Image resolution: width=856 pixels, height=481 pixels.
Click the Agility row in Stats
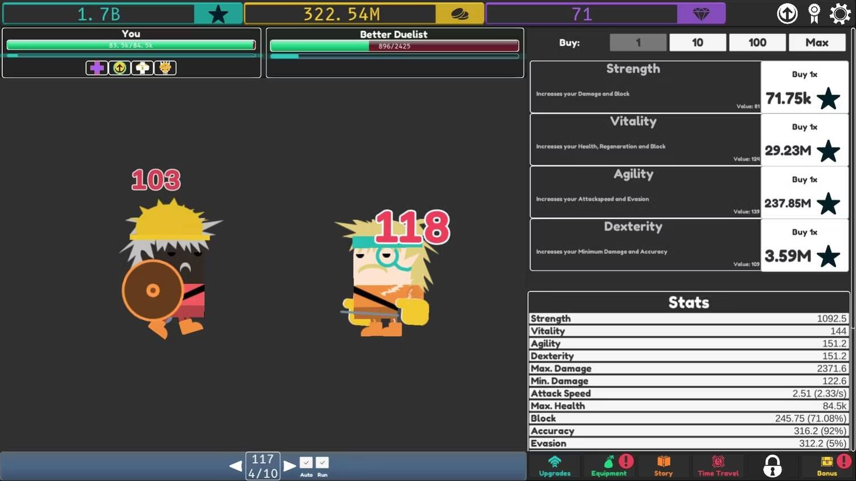point(689,344)
